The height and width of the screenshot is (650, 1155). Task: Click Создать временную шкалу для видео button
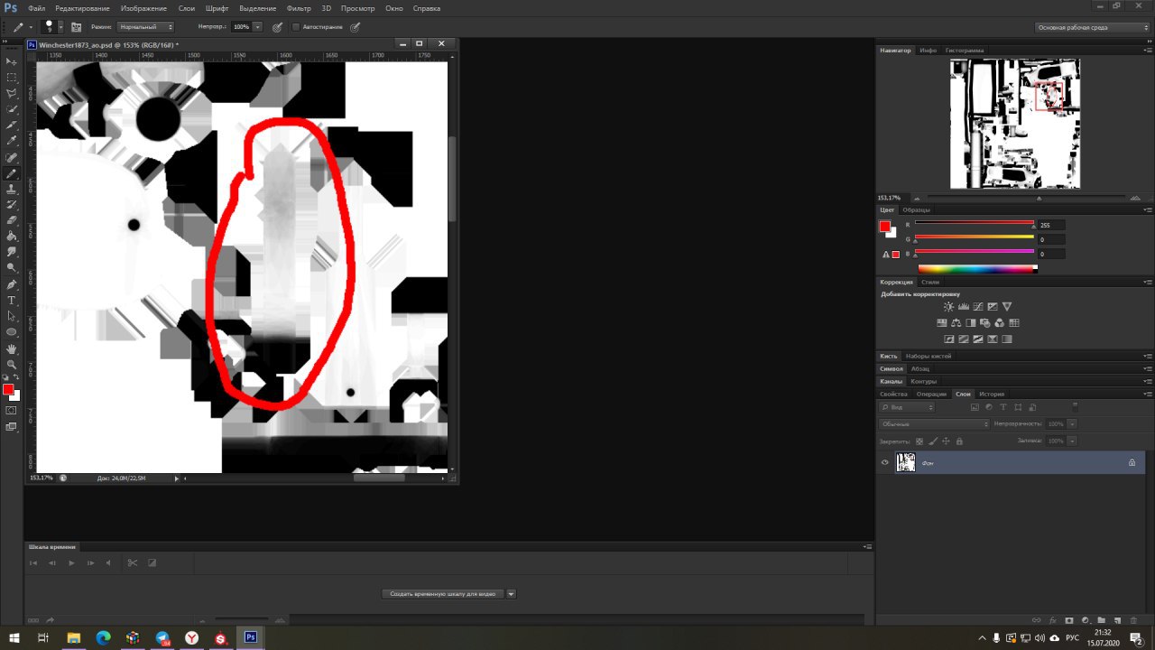click(442, 594)
